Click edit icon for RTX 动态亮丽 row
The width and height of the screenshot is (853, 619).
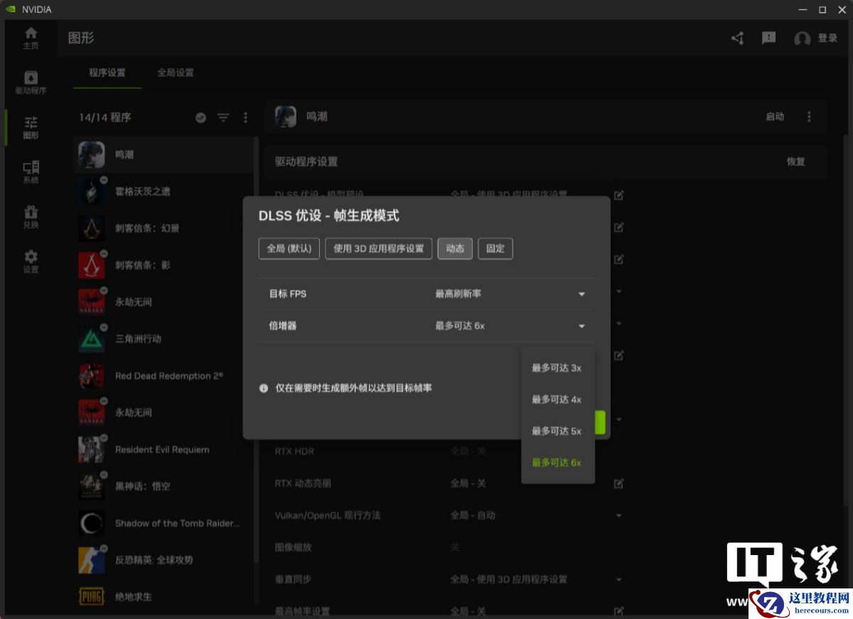click(x=618, y=483)
